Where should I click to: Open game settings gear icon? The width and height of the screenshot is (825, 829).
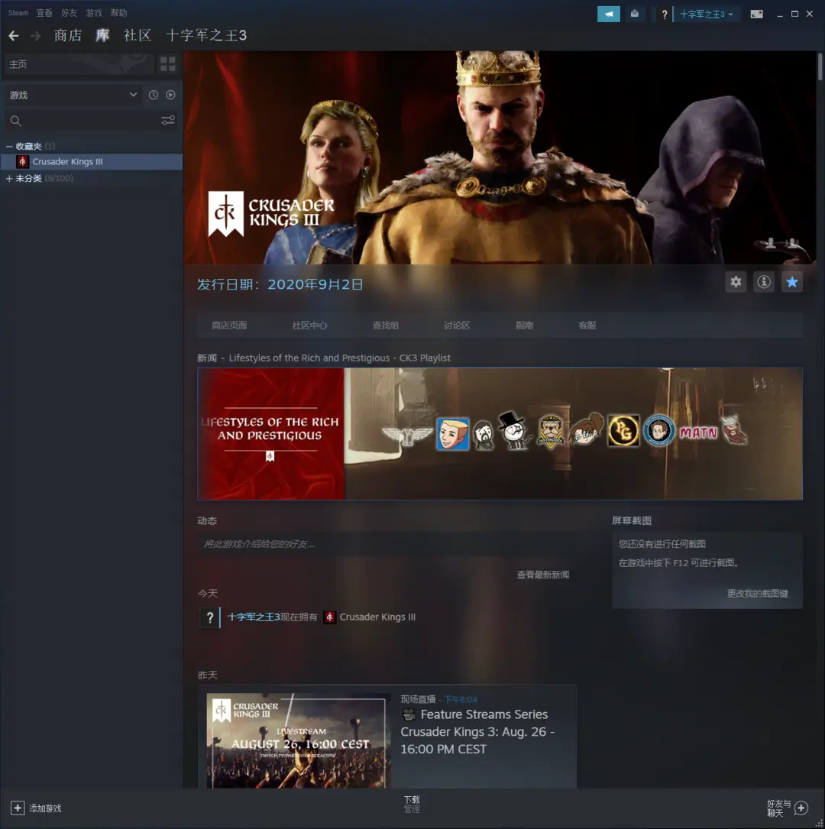736,282
